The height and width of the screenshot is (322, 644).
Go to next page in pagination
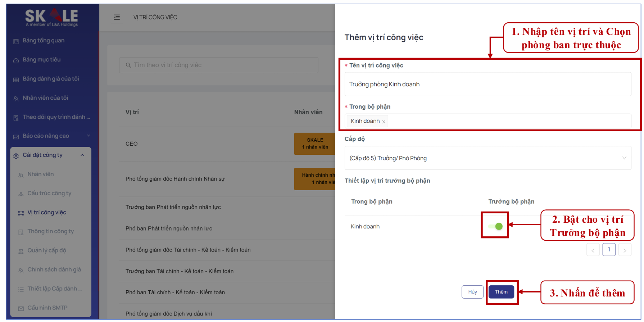[625, 250]
